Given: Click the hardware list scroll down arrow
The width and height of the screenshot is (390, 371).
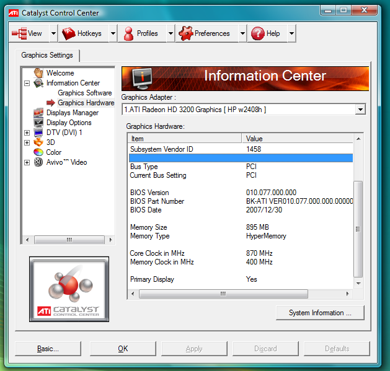Looking at the screenshot, I should tap(358, 283).
